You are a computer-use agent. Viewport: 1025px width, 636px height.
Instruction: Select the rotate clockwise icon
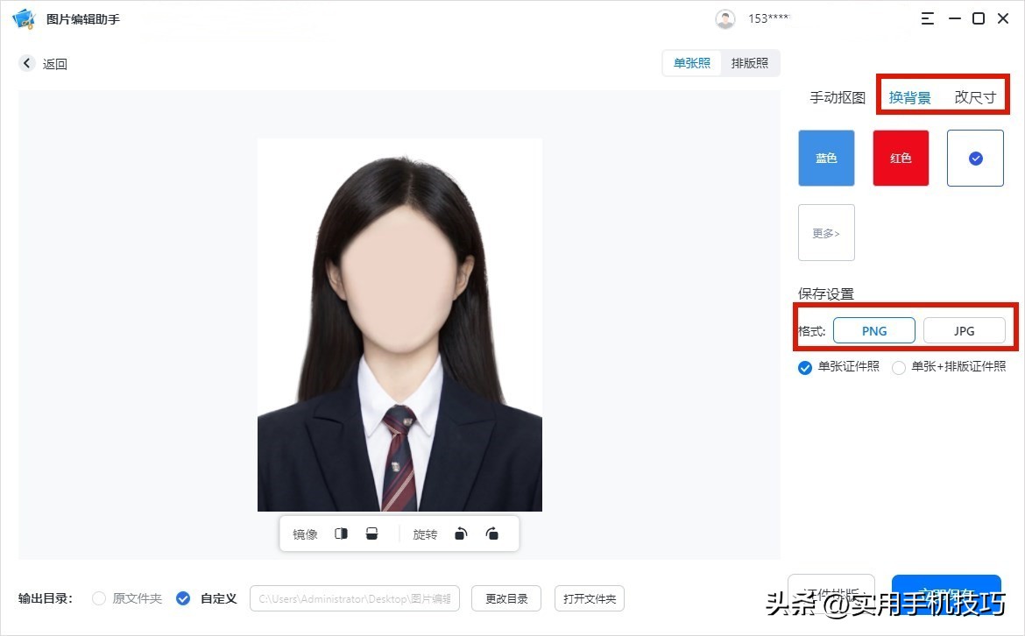click(491, 533)
